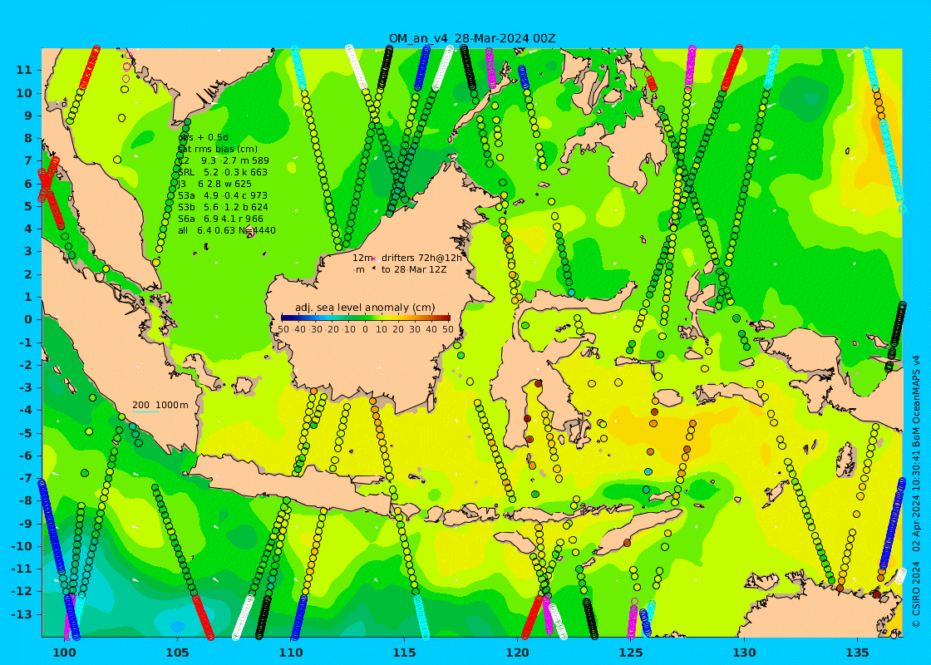
Task: Click the sea level anomaly colorbar
Action: [x=365, y=318]
